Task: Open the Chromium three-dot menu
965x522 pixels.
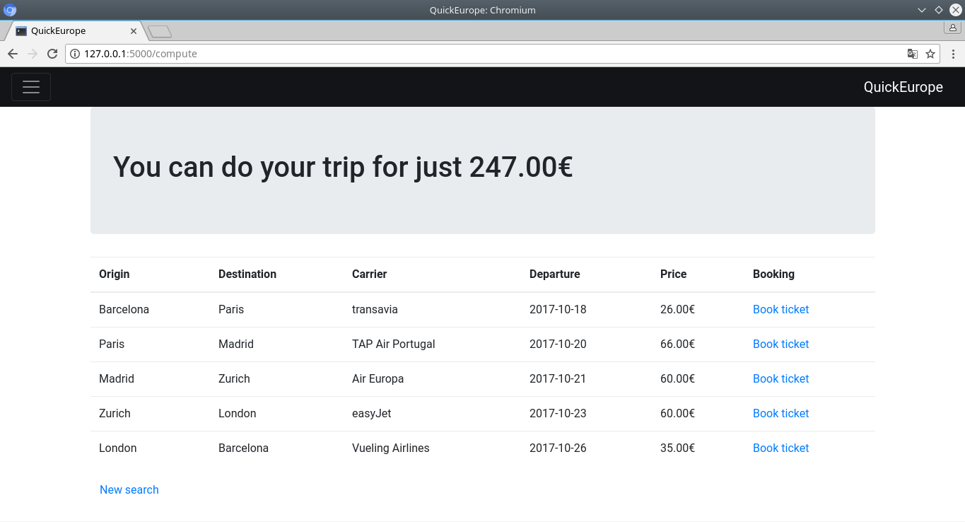Action: [x=953, y=54]
